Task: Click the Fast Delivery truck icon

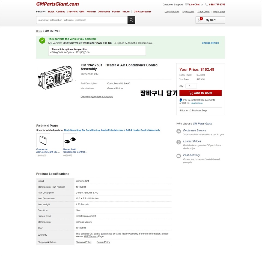Action: pyautogui.click(x=178, y=156)
